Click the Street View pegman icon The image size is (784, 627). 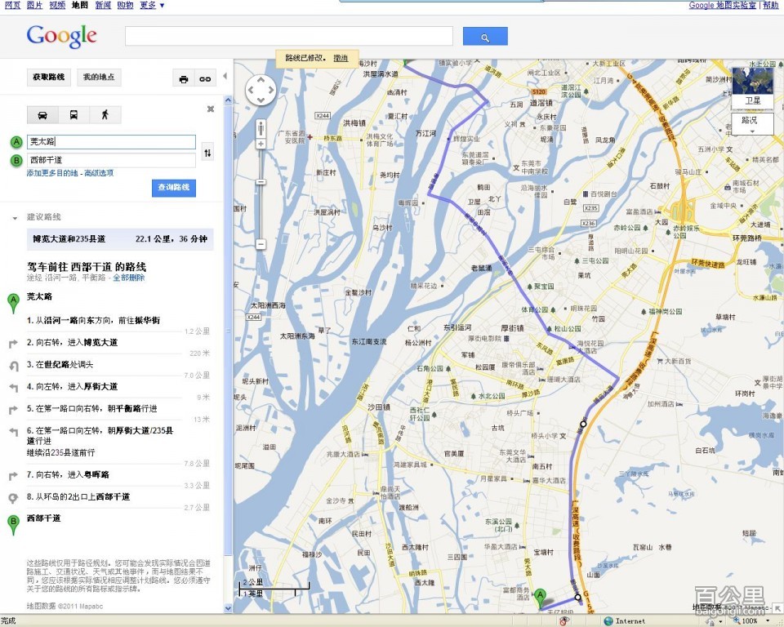(261, 128)
